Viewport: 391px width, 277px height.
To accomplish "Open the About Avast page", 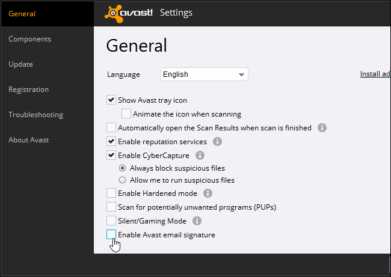I will coord(29,140).
